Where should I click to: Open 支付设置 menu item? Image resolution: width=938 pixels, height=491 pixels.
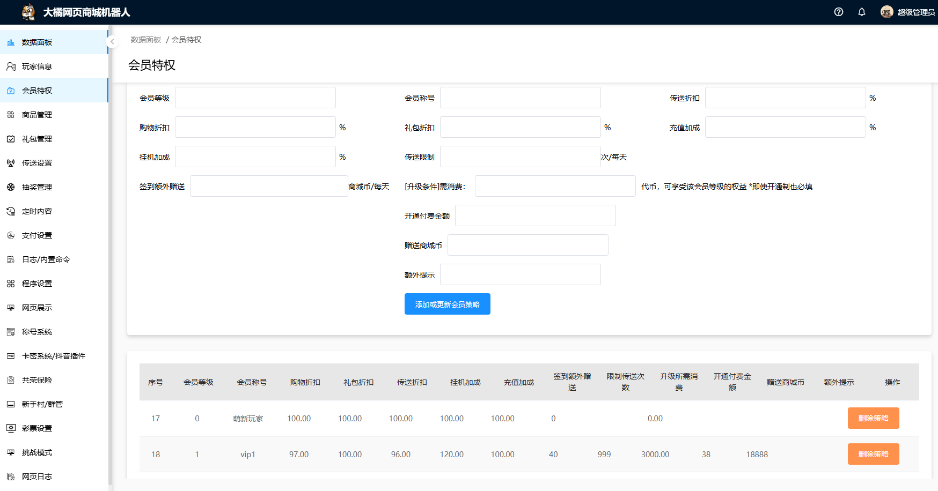tap(37, 235)
